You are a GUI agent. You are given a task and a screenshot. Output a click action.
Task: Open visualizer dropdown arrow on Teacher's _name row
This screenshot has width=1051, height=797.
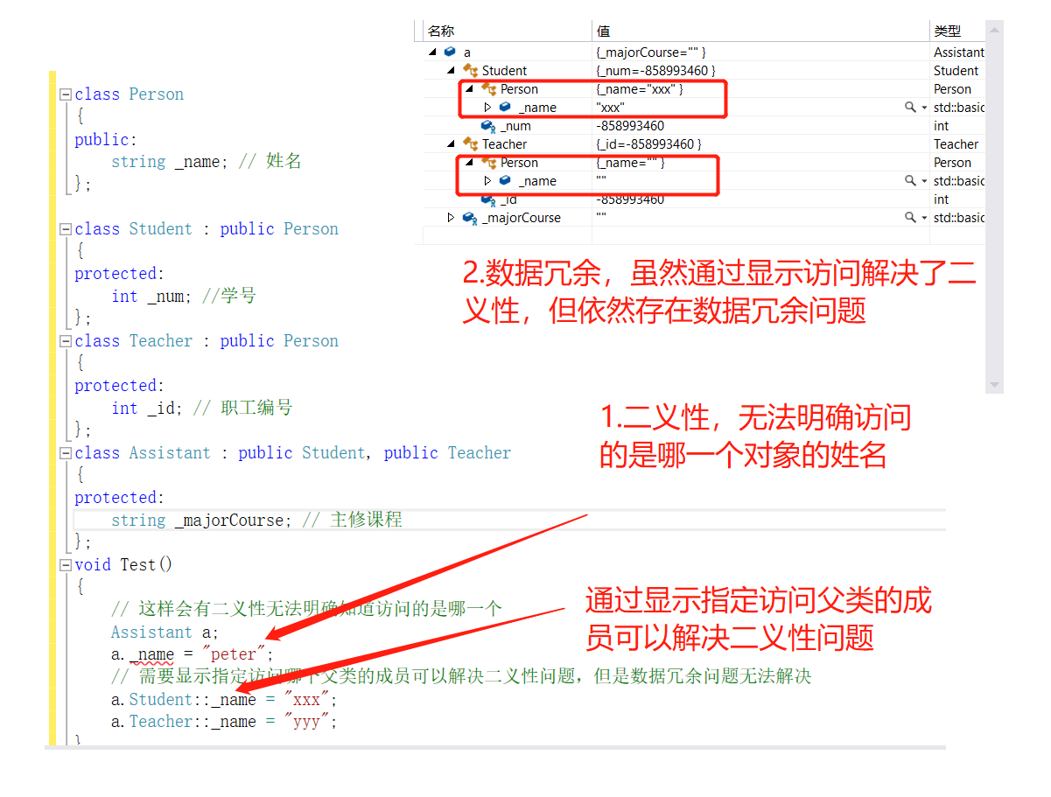coord(923,181)
